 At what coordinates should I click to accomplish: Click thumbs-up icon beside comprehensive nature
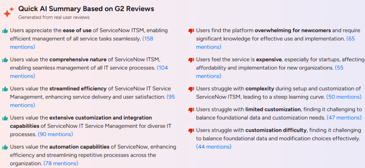pyautogui.click(x=5, y=60)
